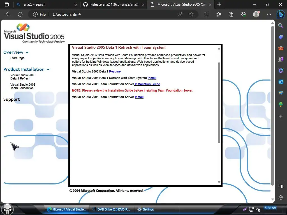287x215 pixels.
Task: Open DVD Drive (E:) taskbar item
Action: point(111,209)
